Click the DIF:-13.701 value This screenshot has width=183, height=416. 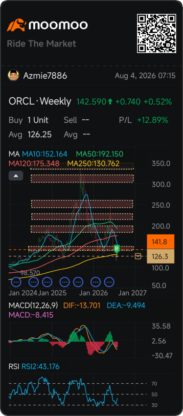pyautogui.click(x=82, y=306)
